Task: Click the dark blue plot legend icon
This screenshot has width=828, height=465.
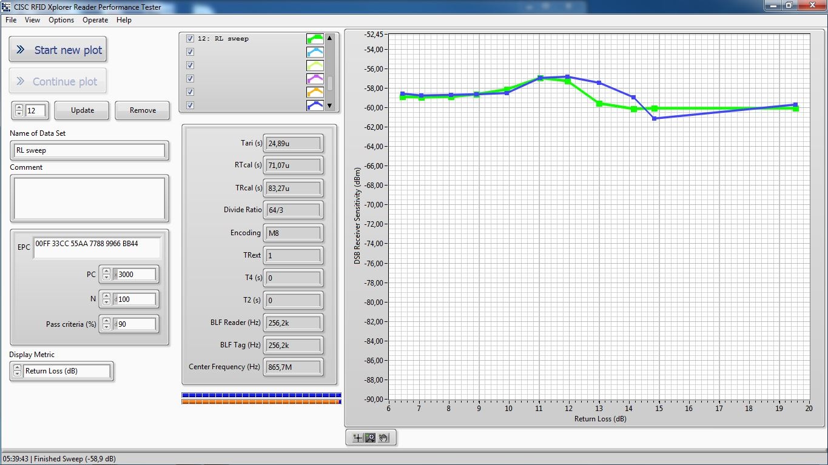Action: (315, 105)
